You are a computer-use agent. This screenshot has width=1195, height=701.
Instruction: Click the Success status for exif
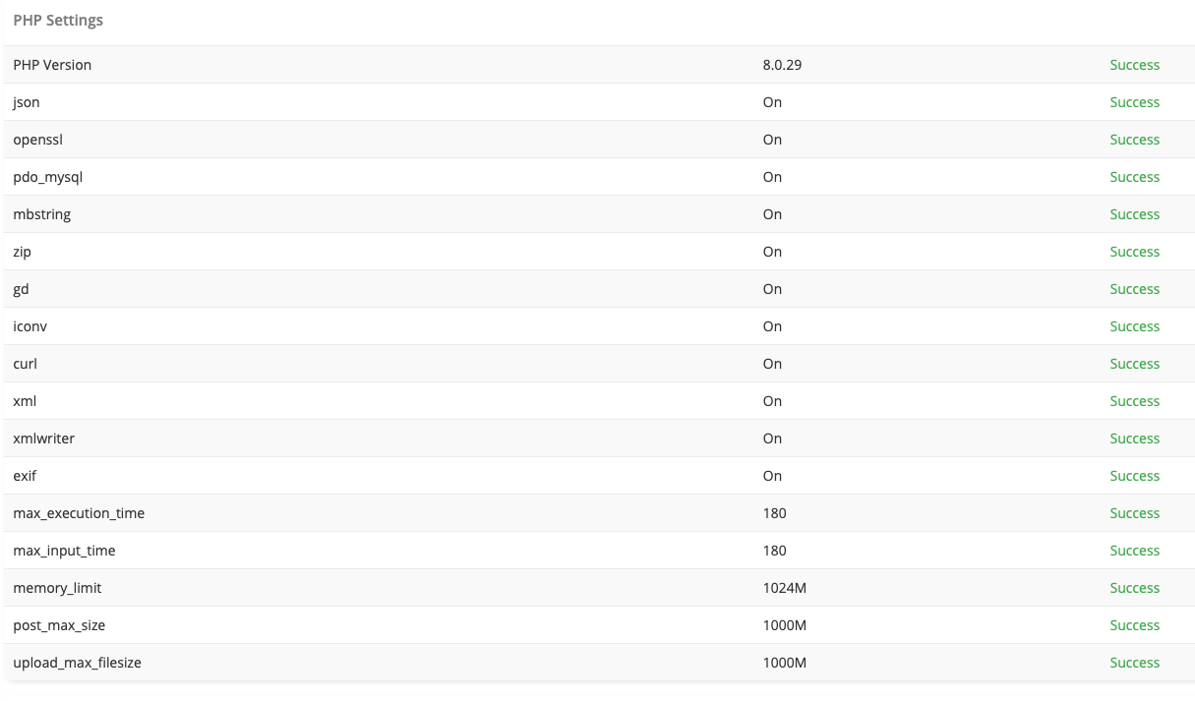(x=1134, y=476)
